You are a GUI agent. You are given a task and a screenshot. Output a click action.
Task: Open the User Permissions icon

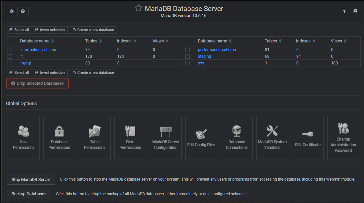coord(23,138)
